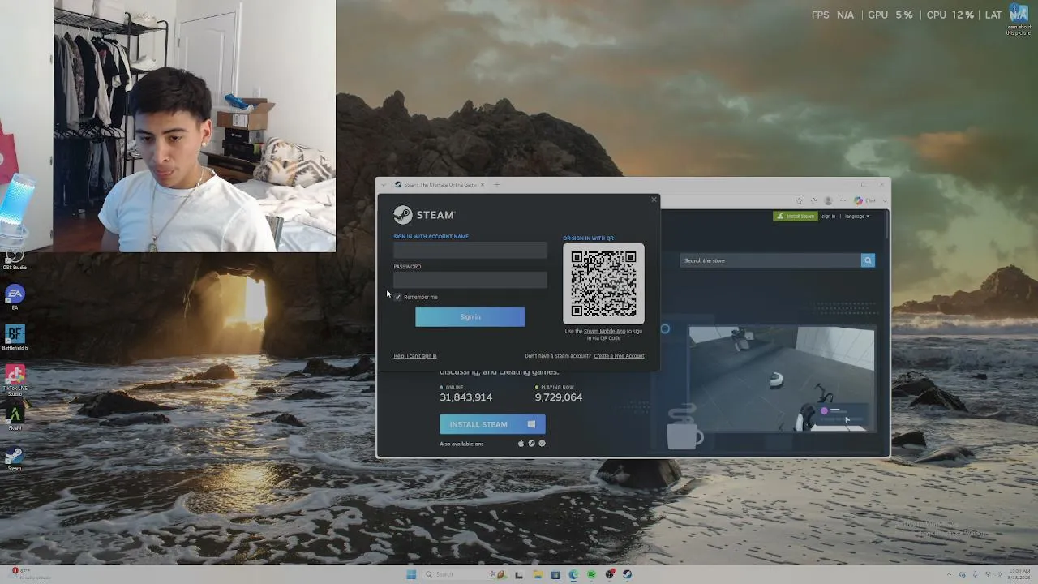The image size is (1038, 584).
Task: Close the Steam browser tab
Action: click(x=483, y=185)
